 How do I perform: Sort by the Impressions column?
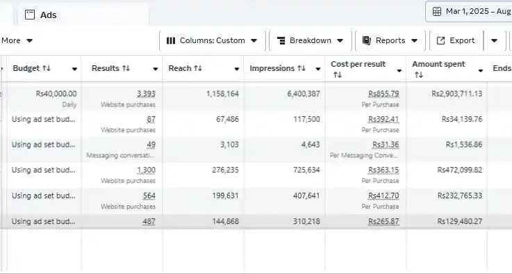point(302,68)
